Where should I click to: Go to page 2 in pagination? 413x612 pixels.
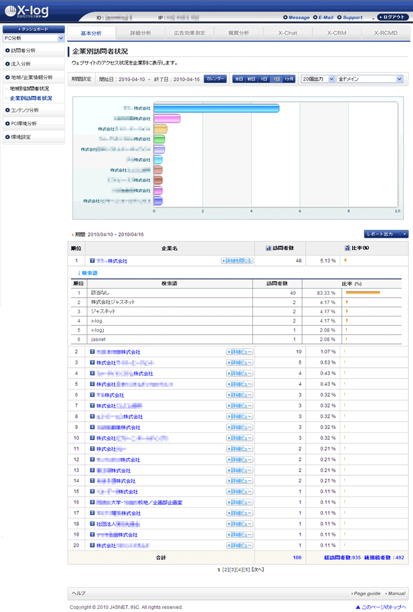tap(226, 570)
